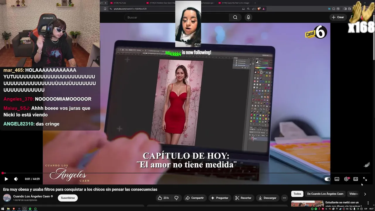
Task: Open more actions three-dot menu under video
Action: click(284, 198)
